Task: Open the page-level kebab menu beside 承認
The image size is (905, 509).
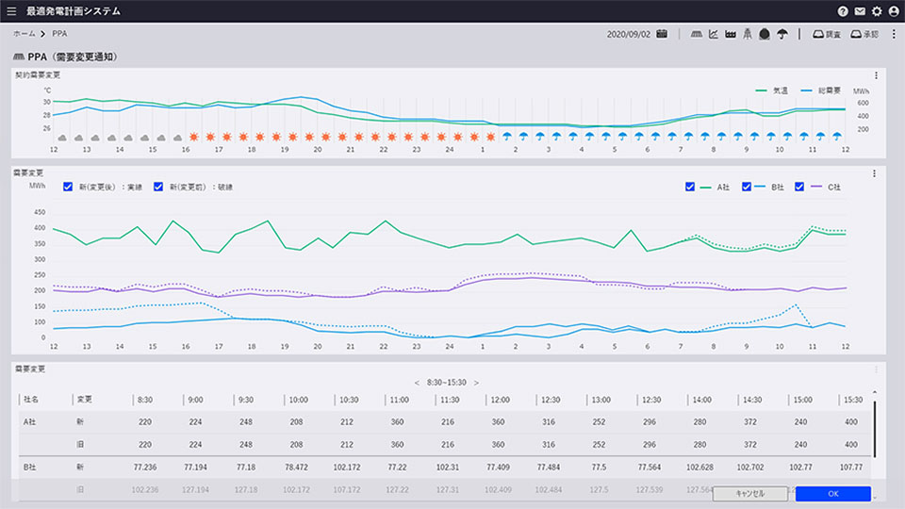Action: pyautogui.click(x=894, y=34)
